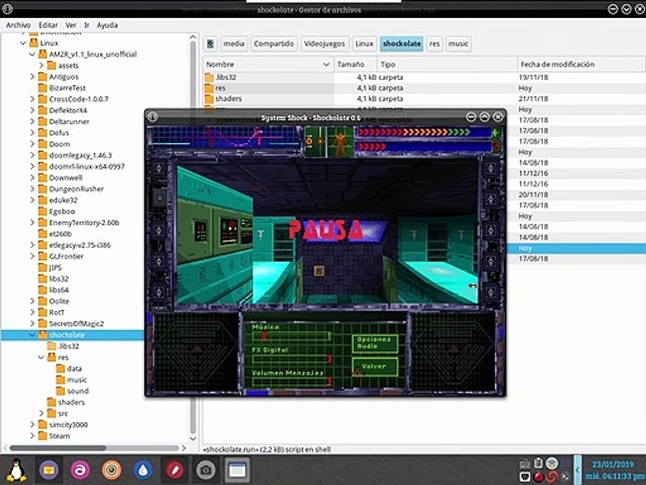
Task: Click the green globe icon in system tray
Action: (552, 463)
